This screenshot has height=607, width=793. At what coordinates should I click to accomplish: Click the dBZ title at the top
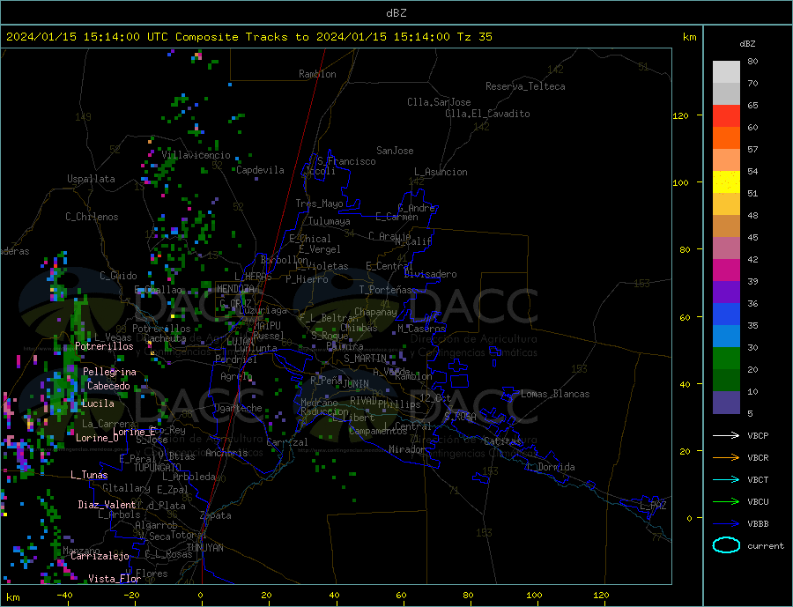[396, 13]
